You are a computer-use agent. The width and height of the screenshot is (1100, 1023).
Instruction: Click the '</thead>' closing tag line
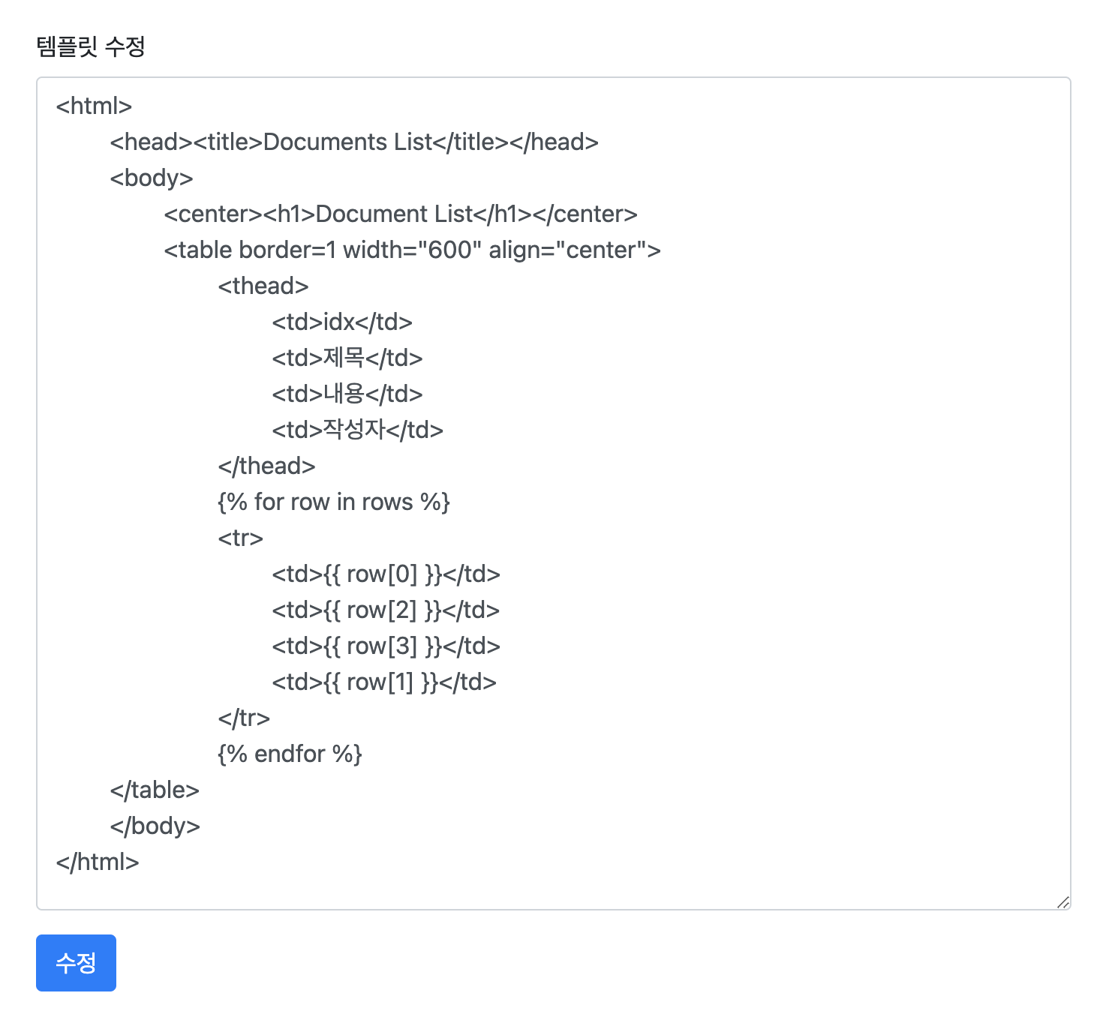pos(266,466)
